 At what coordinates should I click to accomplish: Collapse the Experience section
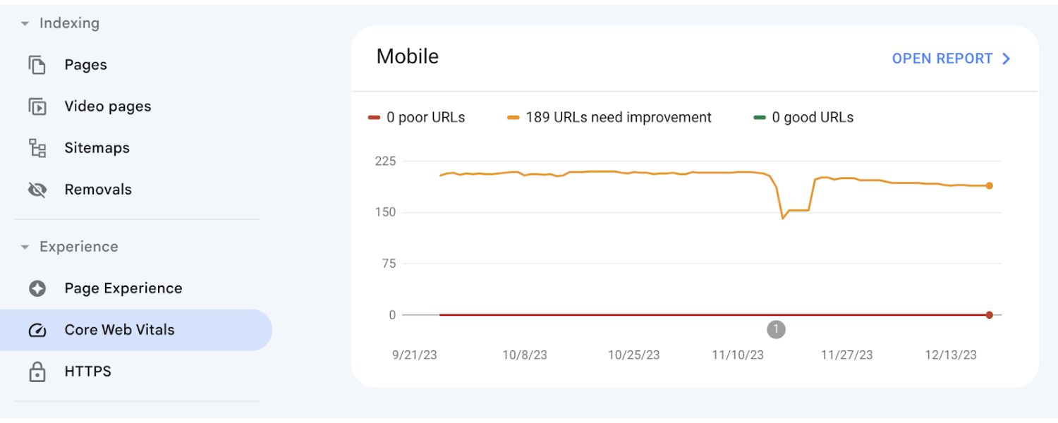23,247
